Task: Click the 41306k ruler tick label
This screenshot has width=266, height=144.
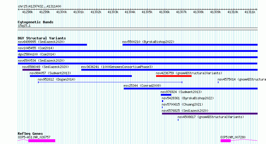Action: click(x=164, y=12)
